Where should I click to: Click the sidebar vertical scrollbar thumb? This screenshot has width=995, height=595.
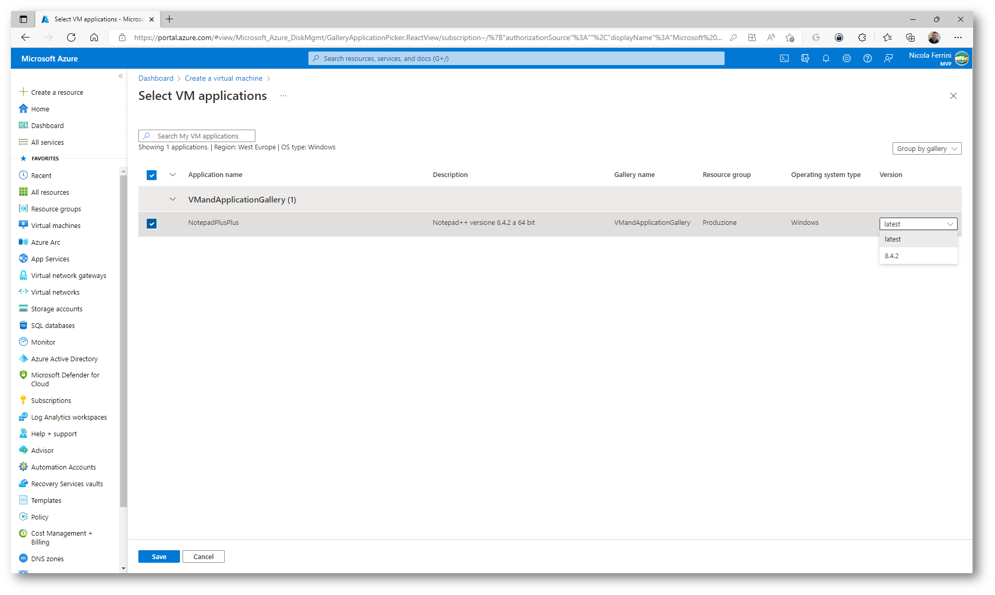(x=123, y=340)
